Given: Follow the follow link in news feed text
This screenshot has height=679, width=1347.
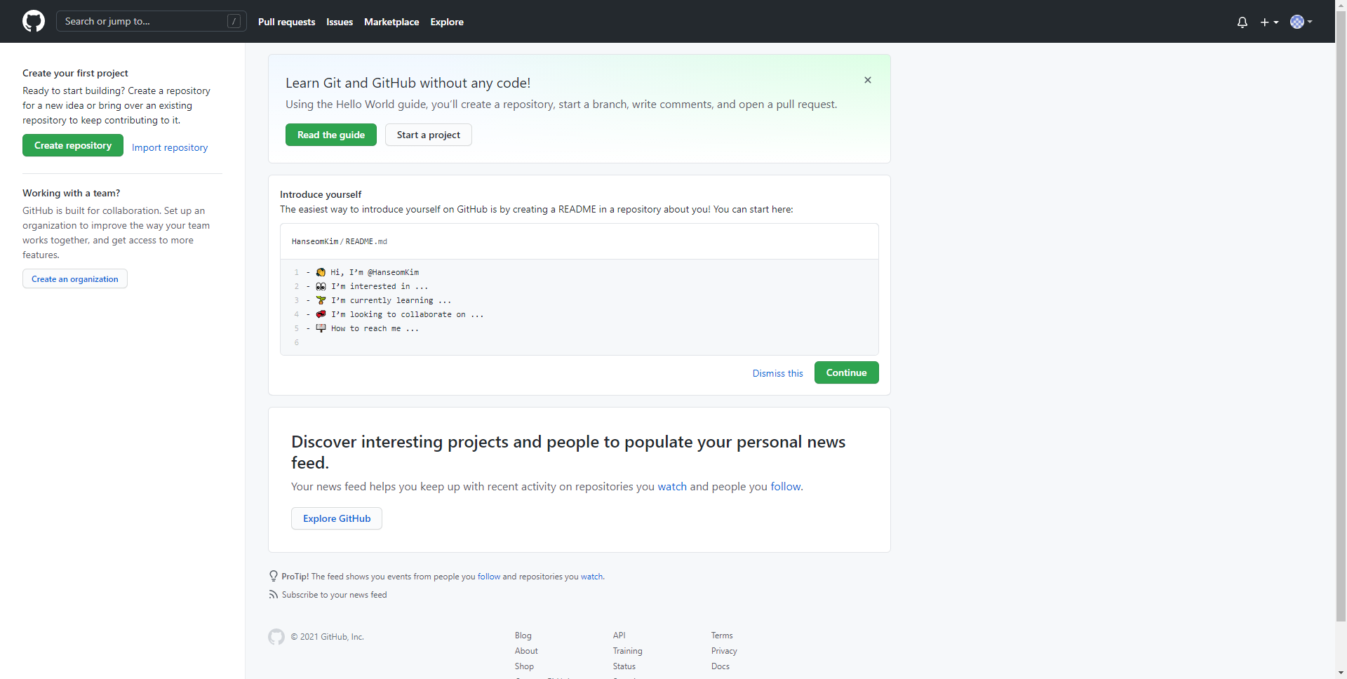Looking at the screenshot, I should click(786, 486).
